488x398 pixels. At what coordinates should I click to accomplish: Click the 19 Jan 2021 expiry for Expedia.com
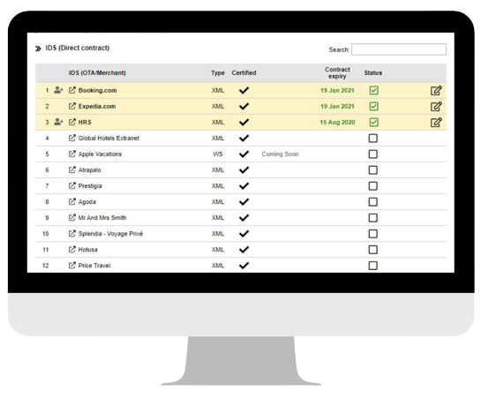pos(337,106)
